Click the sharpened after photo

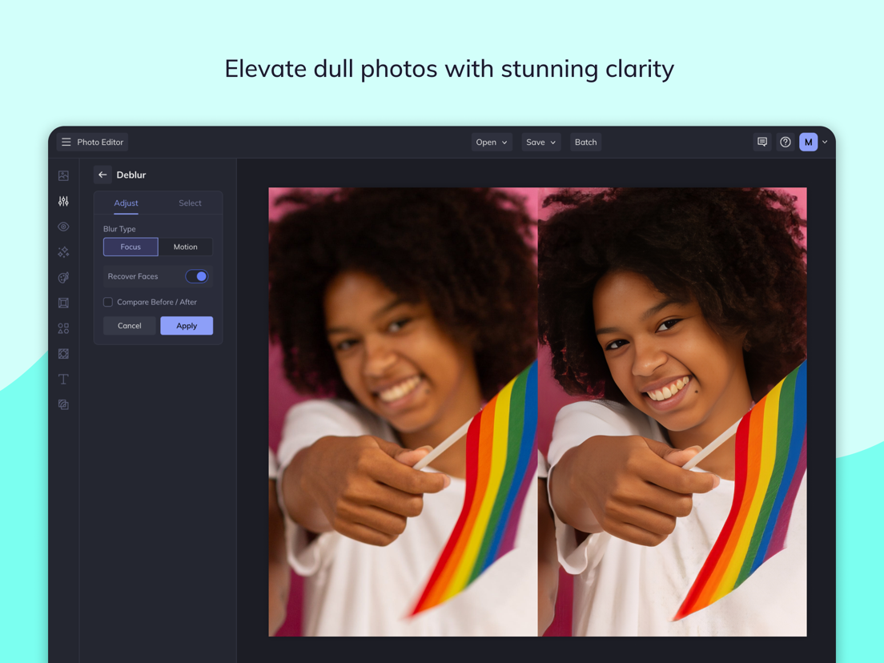672,412
